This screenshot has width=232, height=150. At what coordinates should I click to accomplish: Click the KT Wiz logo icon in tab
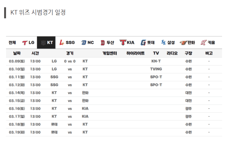43,43
